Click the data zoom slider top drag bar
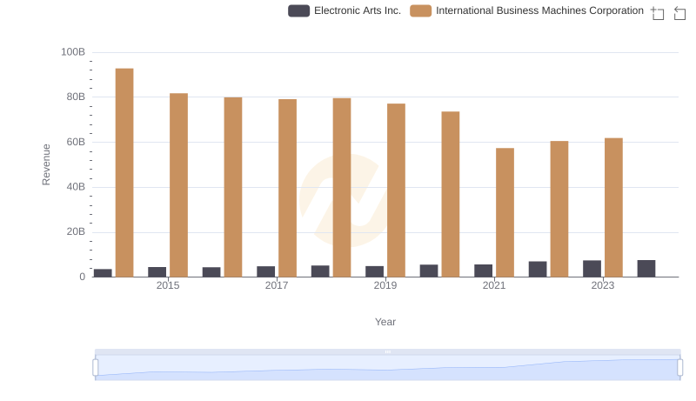The width and height of the screenshot is (696, 401). (x=387, y=351)
